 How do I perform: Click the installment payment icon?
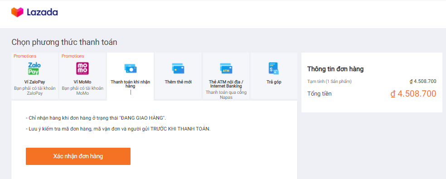pyautogui.click(x=274, y=68)
